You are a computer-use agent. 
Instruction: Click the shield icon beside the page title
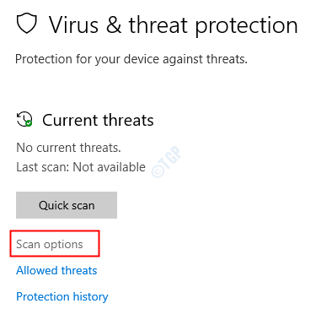point(27,24)
